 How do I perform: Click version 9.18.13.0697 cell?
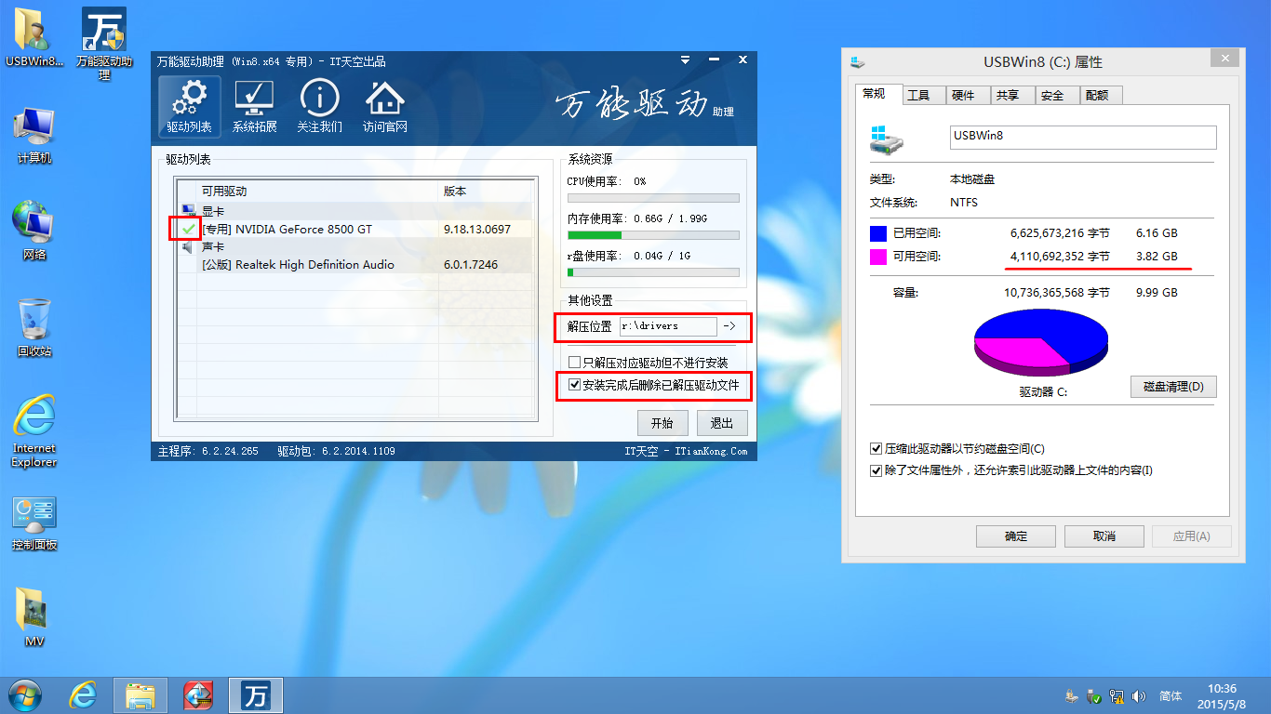(477, 229)
